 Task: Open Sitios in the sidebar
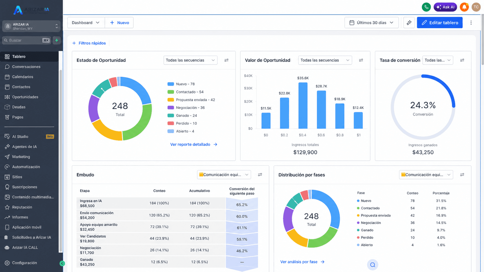[x=30, y=177]
